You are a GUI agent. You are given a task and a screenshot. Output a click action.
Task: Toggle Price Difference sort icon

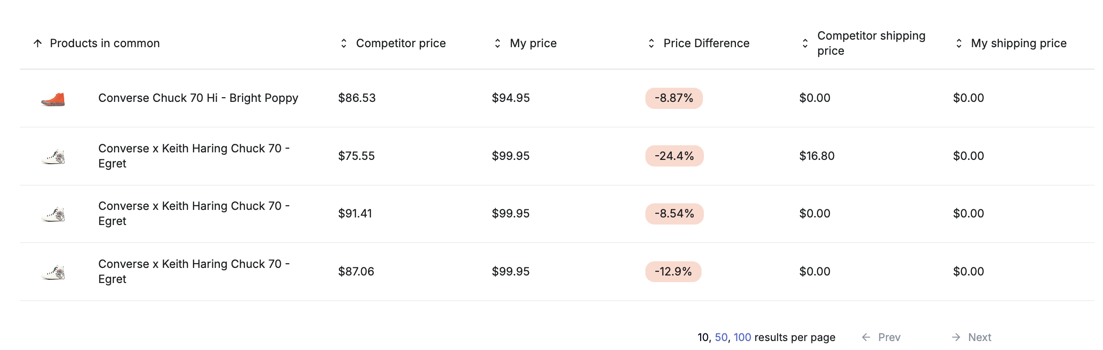click(652, 43)
